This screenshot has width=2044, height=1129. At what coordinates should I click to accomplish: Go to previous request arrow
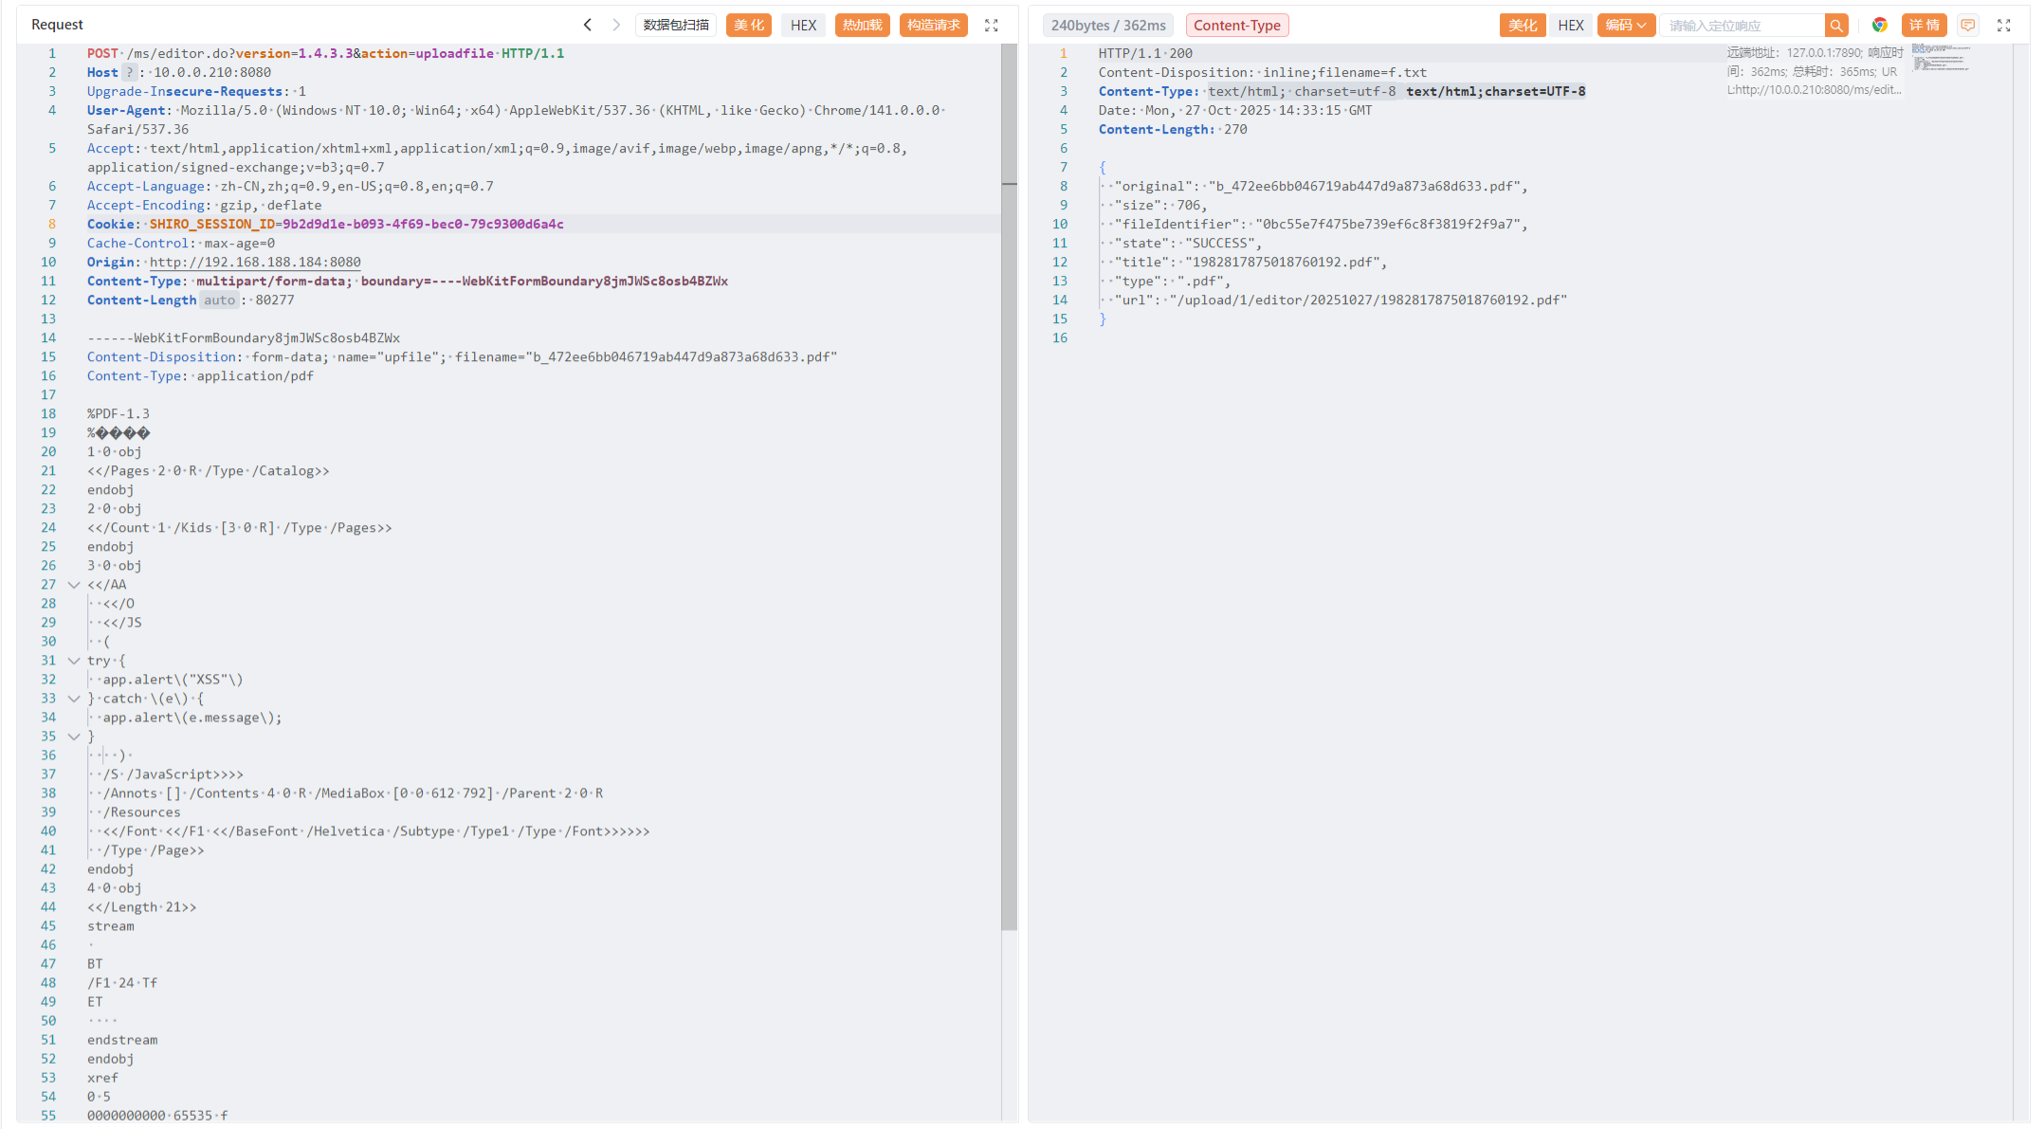(x=588, y=26)
